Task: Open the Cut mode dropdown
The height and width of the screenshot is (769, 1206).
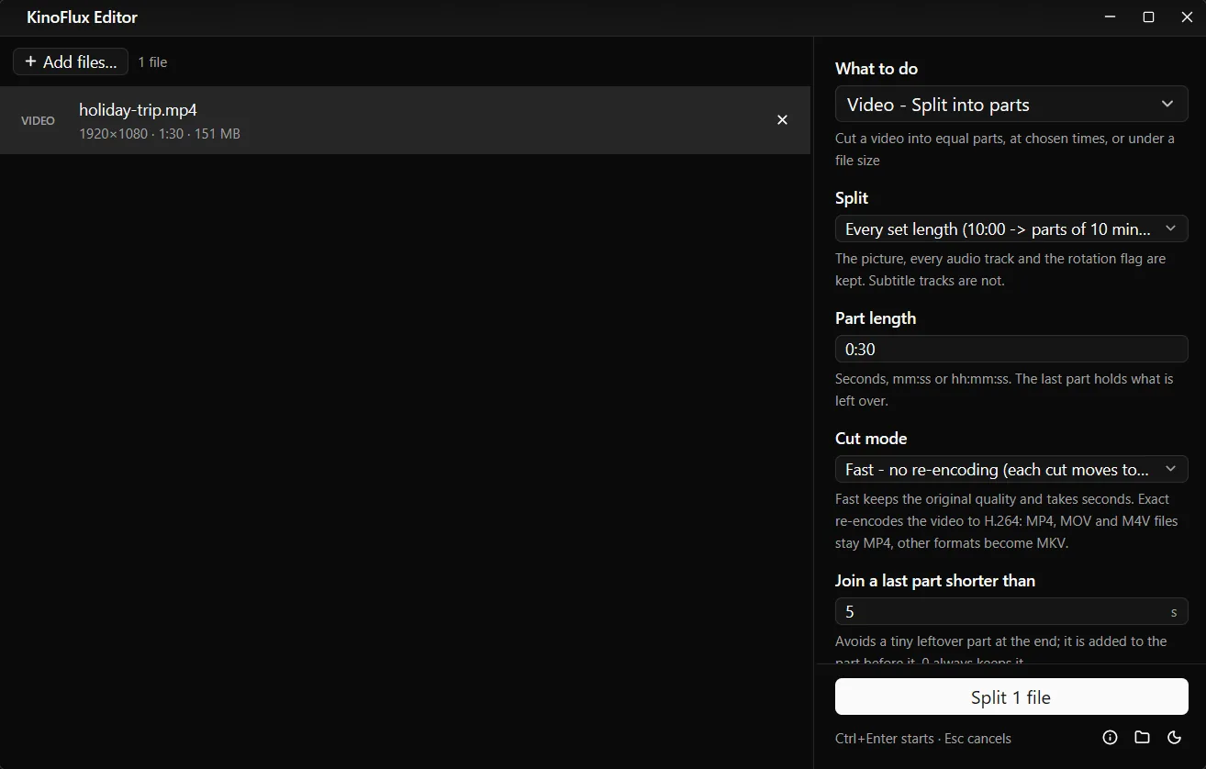Action: pos(1011,469)
